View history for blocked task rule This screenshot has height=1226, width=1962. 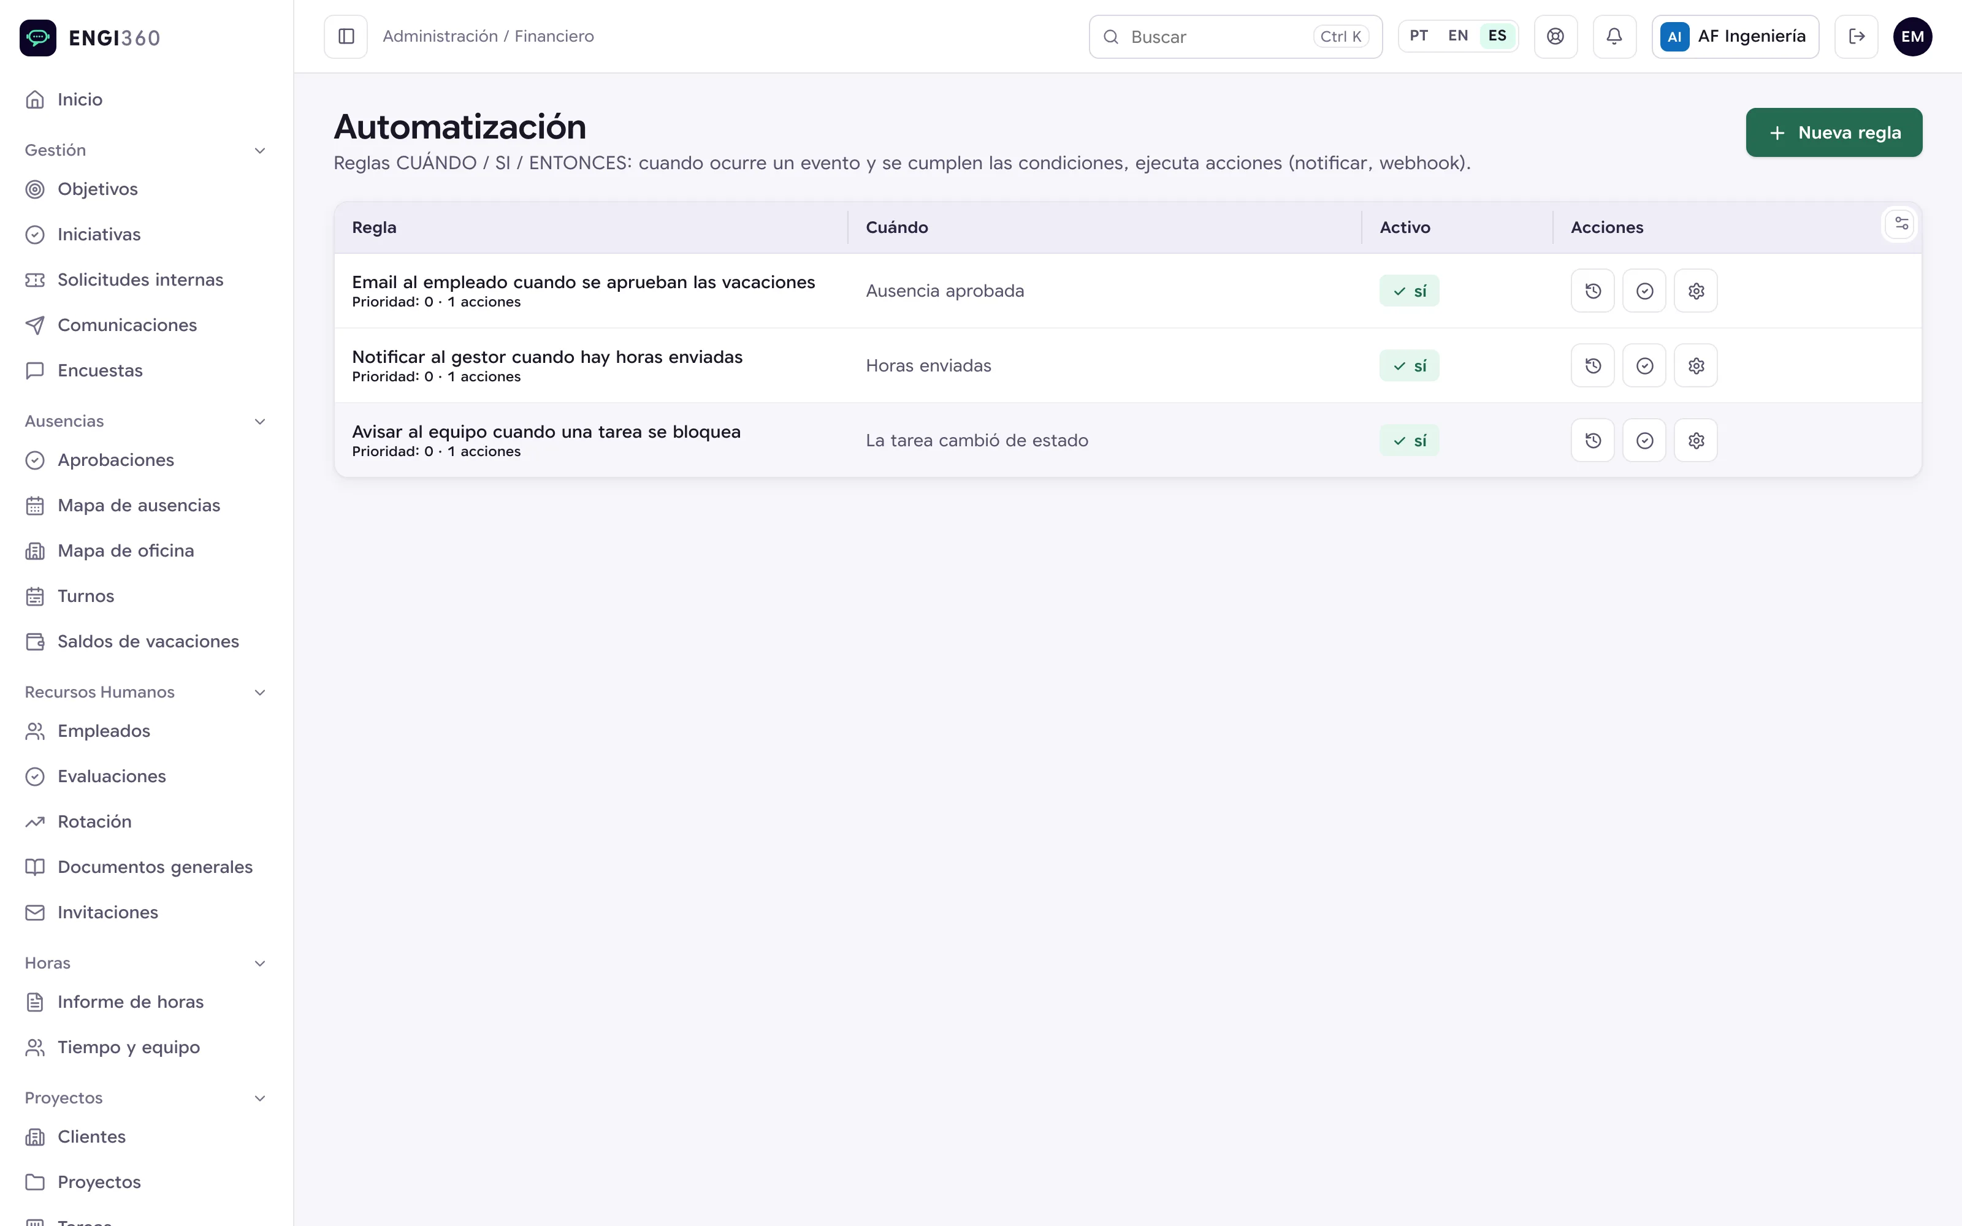coord(1592,440)
